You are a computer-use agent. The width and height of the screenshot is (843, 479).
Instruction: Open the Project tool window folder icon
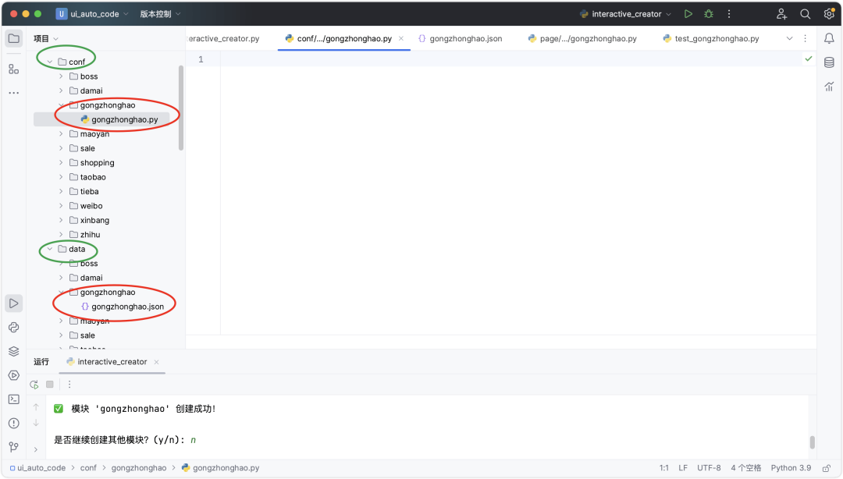14,39
